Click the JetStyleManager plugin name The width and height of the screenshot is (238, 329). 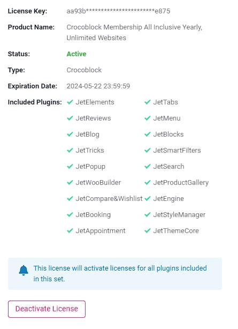(179, 215)
